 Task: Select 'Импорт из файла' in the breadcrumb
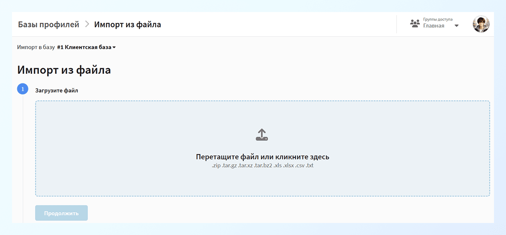127,24
